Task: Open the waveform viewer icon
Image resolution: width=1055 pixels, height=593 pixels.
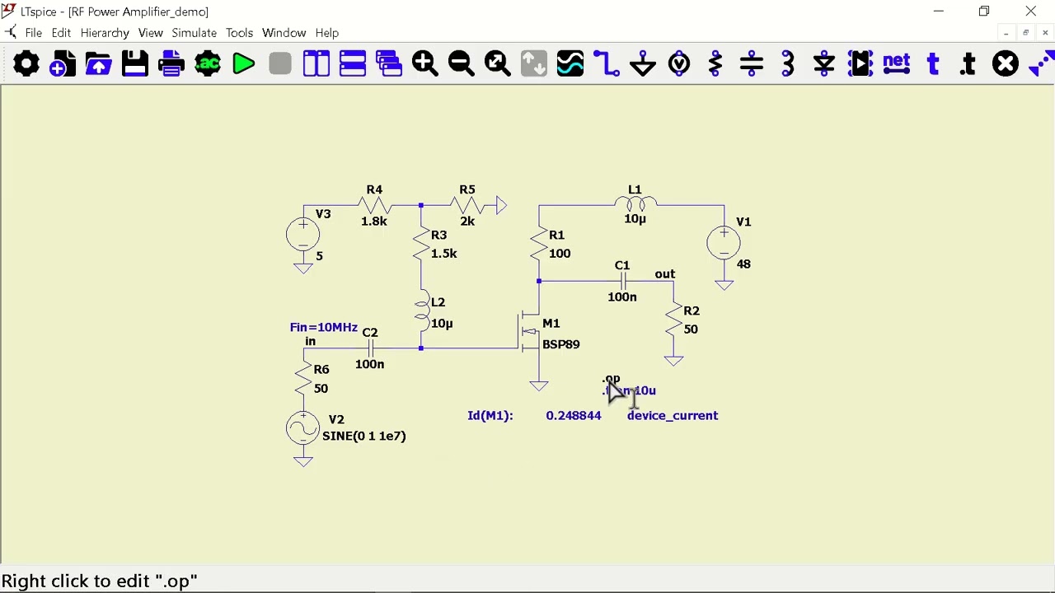Action: [570, 63]
